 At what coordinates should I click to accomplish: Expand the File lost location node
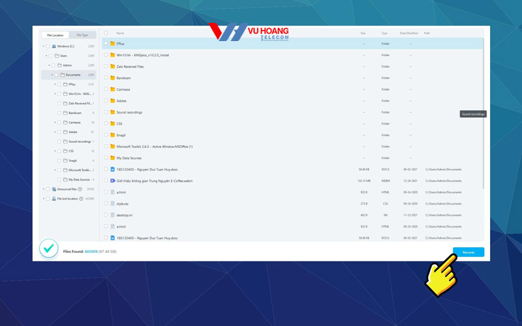[44, 199]
